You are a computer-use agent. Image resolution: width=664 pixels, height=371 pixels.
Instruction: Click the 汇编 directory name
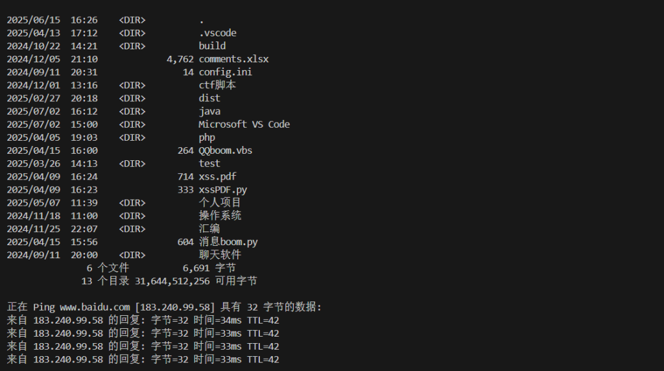tap(209, 229)
